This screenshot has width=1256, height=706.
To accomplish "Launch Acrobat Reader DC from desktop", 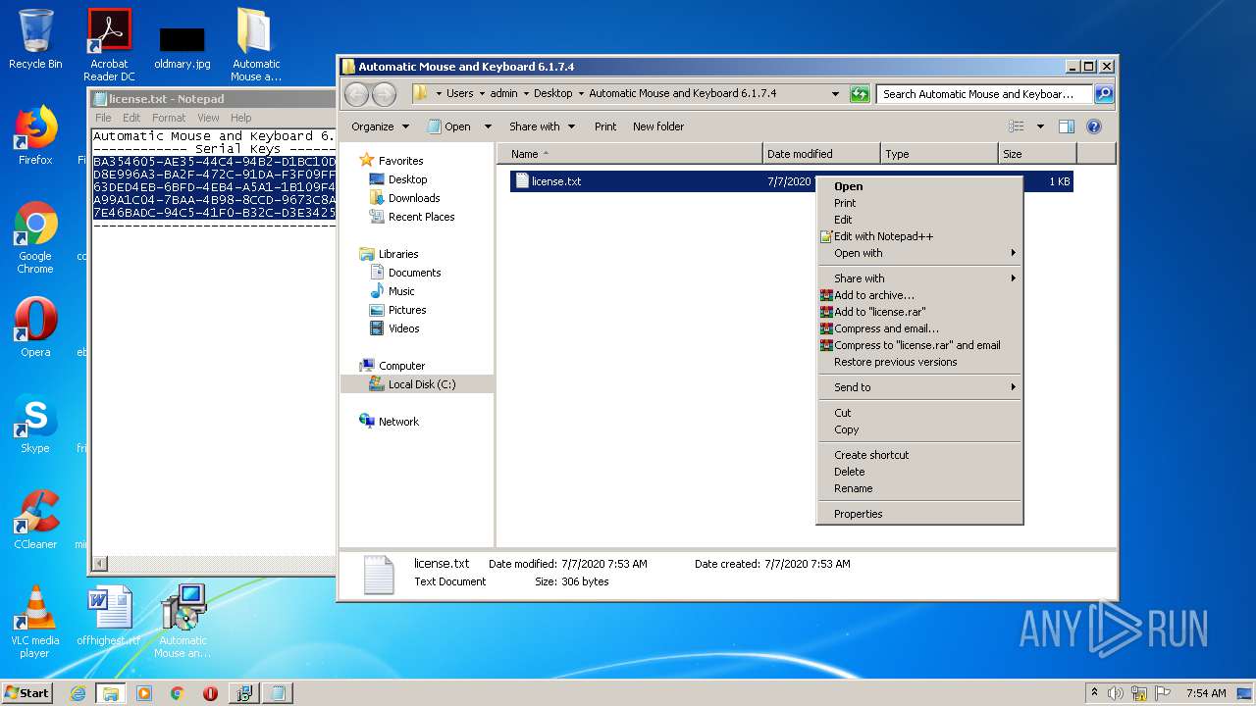I will click(x=109, y=45).
